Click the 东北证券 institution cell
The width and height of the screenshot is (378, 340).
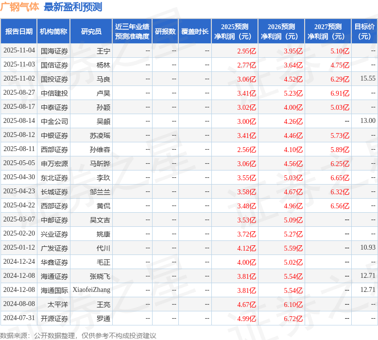click(54, 178)
